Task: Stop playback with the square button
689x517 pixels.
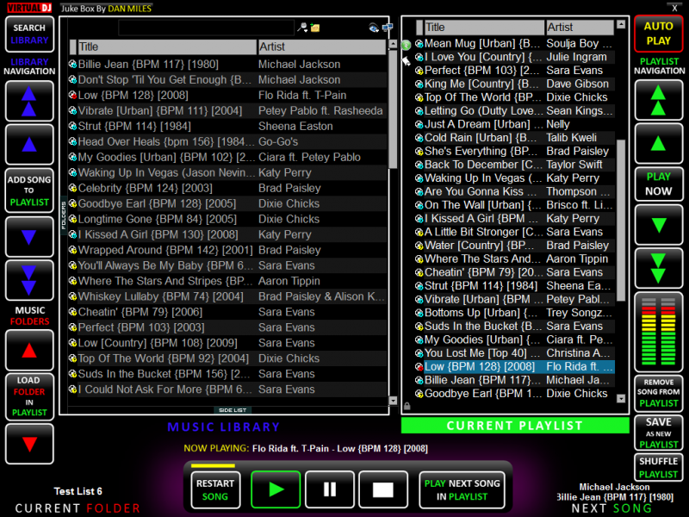Action: (383, 489)
